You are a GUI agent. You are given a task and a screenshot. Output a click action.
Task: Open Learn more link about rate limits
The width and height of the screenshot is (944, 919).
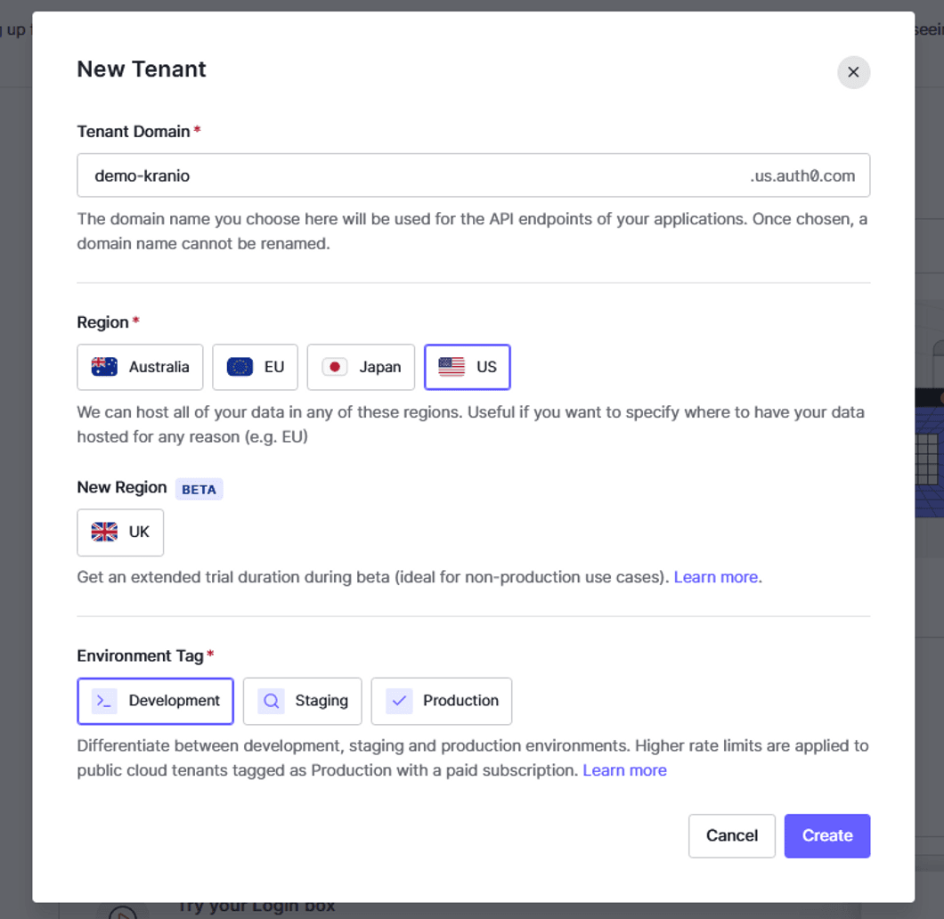(624, 770)
